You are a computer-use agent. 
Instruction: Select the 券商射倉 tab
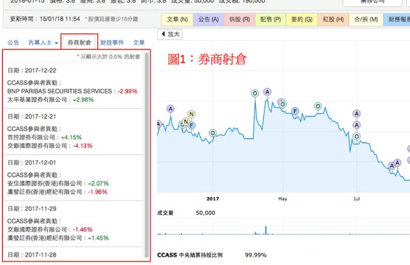79,42
